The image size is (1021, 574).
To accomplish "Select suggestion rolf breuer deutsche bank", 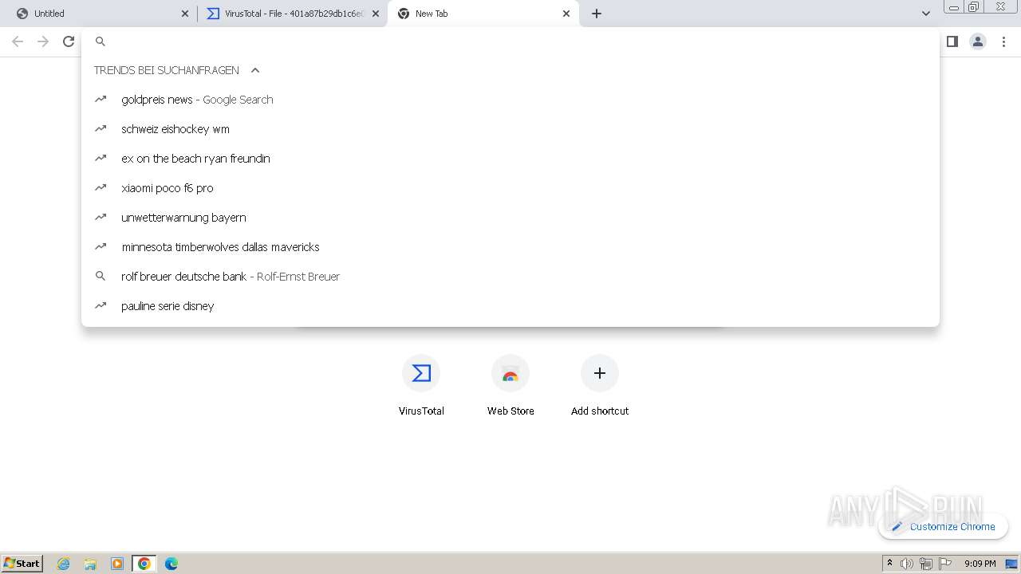I will tap(510, 277).
